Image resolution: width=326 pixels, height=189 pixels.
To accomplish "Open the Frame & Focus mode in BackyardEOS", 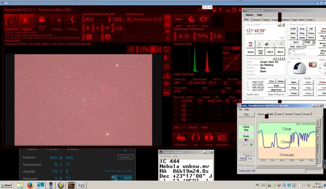I will tap(42, 22).
